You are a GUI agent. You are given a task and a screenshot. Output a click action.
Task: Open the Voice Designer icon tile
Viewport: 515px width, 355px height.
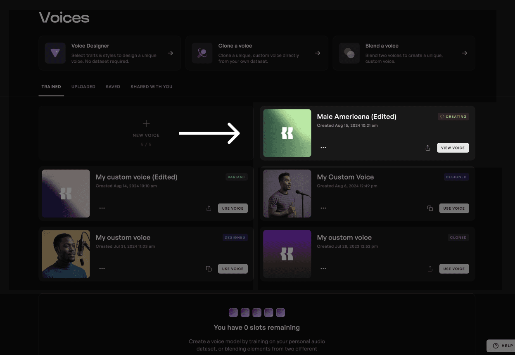coord(55,53)
